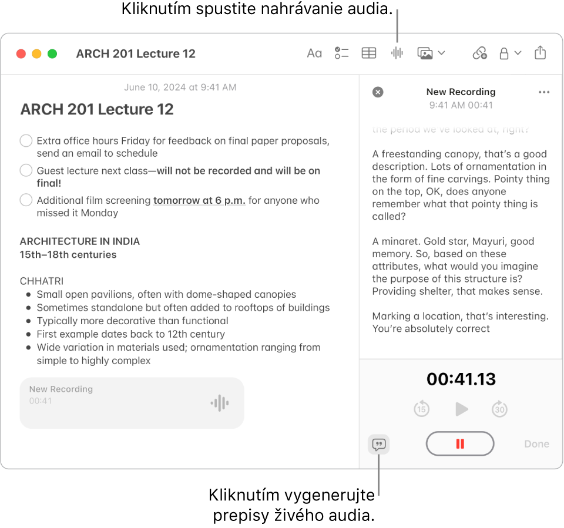564x528 pixels.
Task: Click the note title 'ARCH 201 Lecture 12' heading
Action: tap(97, 109)
